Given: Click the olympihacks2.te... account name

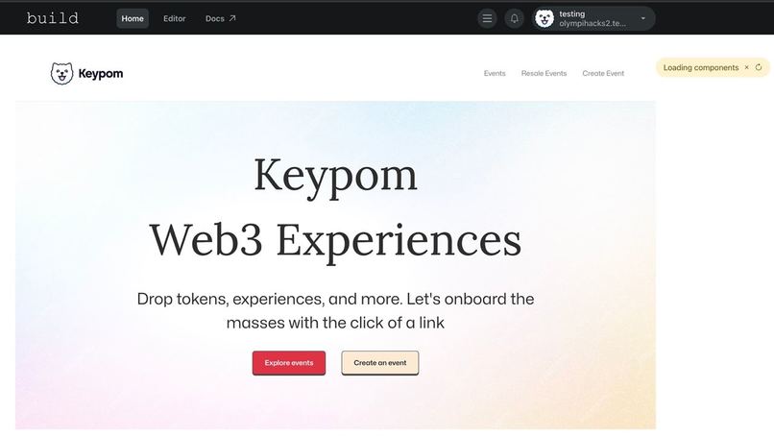Looking at the screenshot, I should coord(593,23).
